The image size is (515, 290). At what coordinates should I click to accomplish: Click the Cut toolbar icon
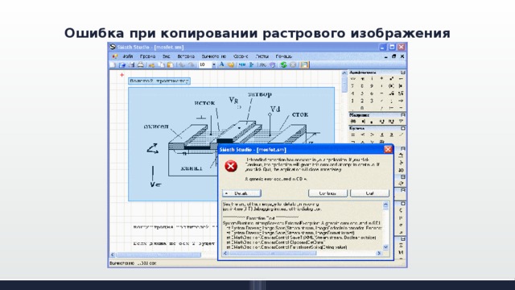(x=151, y=65)
